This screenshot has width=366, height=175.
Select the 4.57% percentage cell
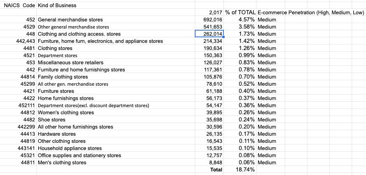point(240,19)
